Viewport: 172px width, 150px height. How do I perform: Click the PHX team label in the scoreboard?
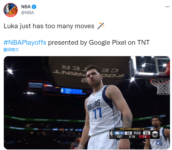pyautogui.click(x=137, y=133)
